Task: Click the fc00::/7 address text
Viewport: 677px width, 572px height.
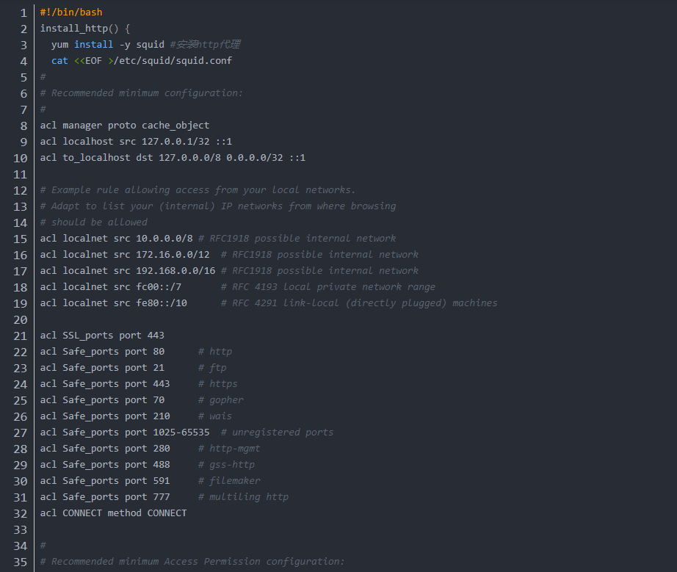Action: pos(159,287)
